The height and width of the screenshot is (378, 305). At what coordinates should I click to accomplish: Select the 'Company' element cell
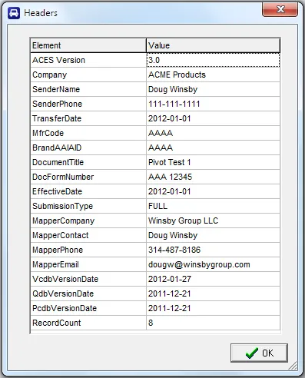pos(88,75)
